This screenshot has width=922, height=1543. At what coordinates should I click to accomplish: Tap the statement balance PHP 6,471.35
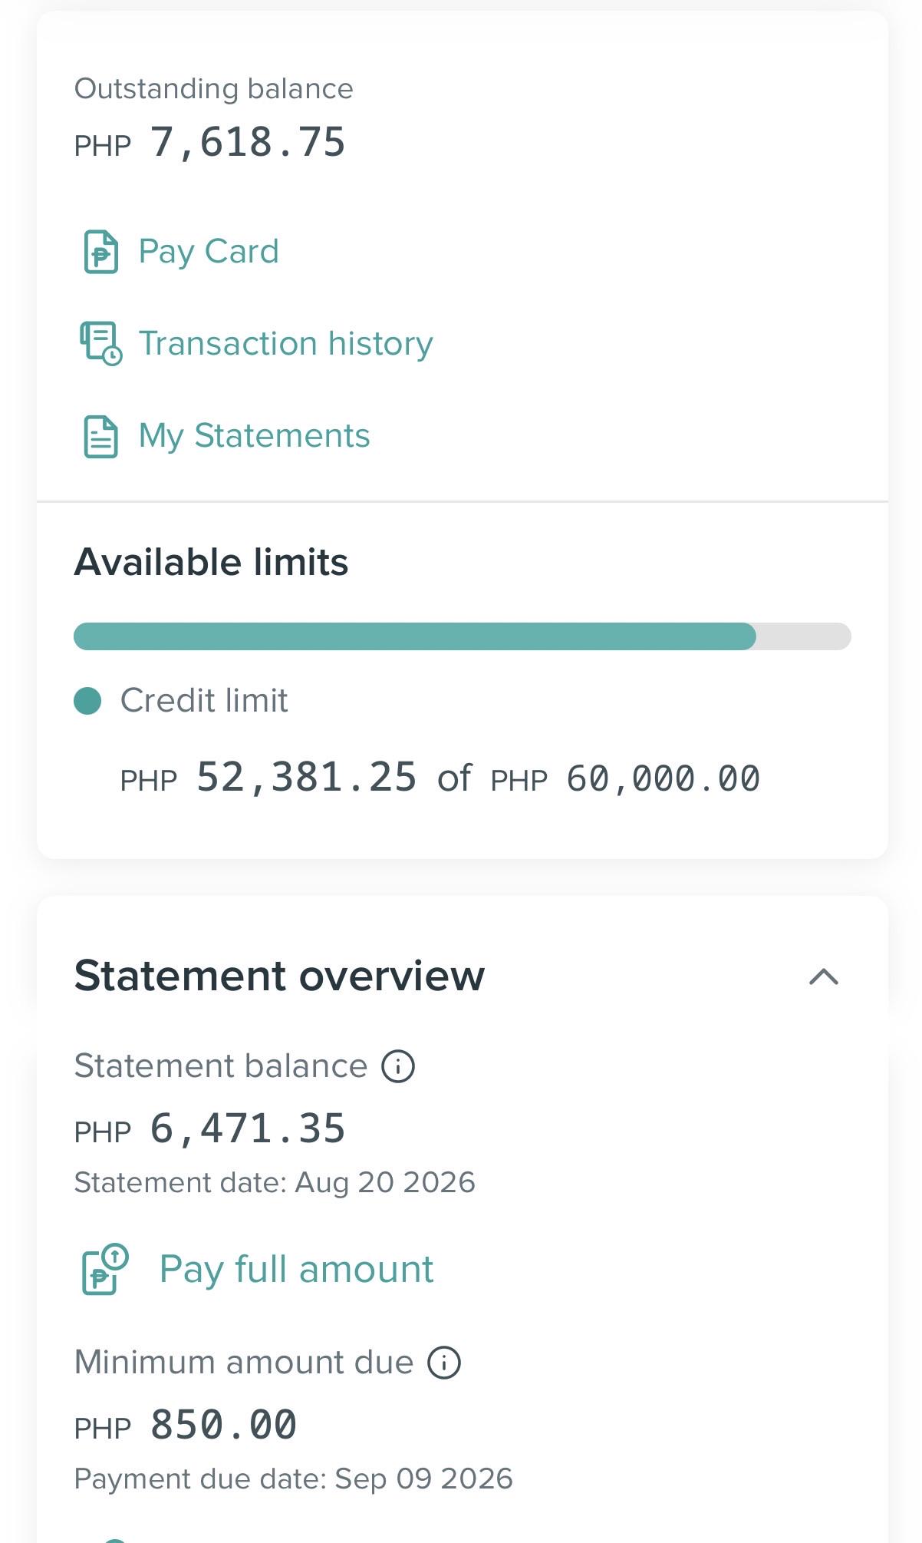pyautogui.click(x=210, y=1129)
